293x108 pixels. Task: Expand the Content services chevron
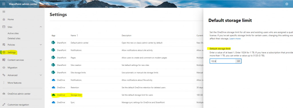pyautogui.click(x=41, y=60)
